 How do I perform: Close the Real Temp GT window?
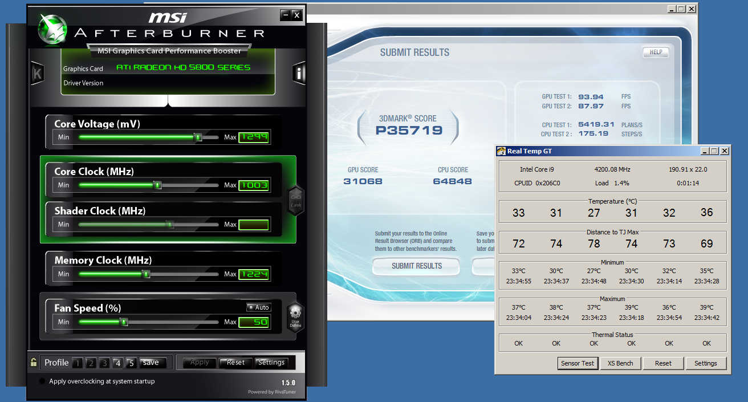coord(724,151)
